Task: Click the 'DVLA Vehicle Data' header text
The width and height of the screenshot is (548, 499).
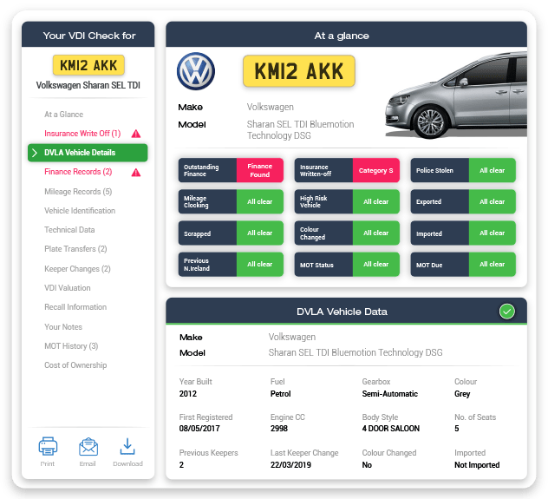Action: pos(342,312)
